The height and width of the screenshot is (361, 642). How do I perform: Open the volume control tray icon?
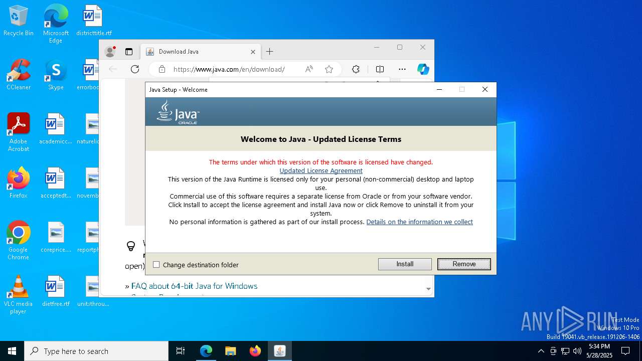point(577,351)
